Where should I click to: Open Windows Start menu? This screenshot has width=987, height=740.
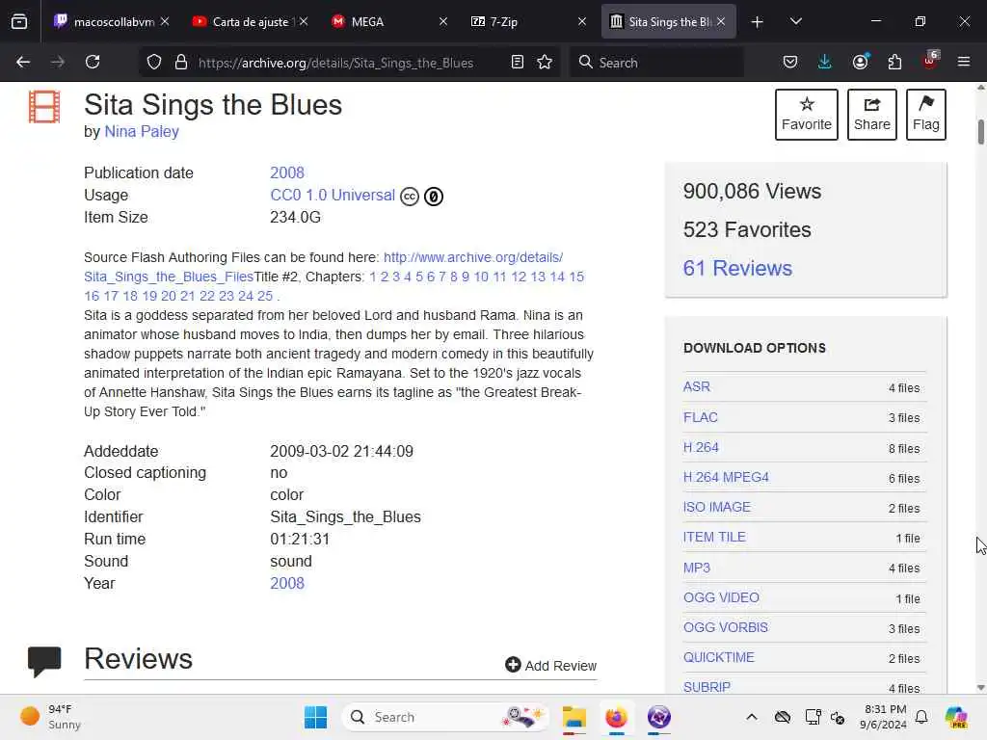pyautogui.click(x=315, y=717)
